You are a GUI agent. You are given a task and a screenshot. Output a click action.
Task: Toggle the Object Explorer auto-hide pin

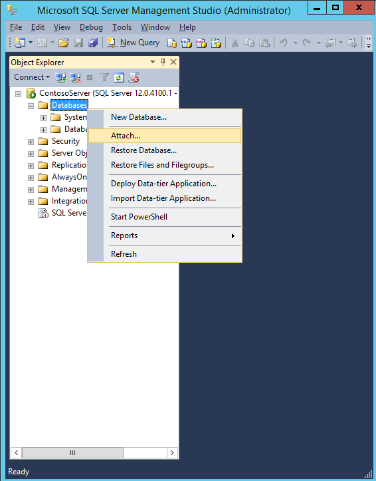(163, 63)
